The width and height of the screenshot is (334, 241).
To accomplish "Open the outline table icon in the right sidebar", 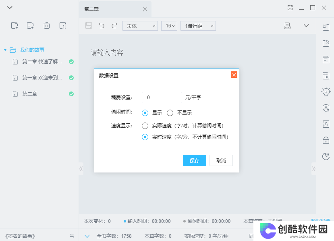I will (x=326, y=76).
